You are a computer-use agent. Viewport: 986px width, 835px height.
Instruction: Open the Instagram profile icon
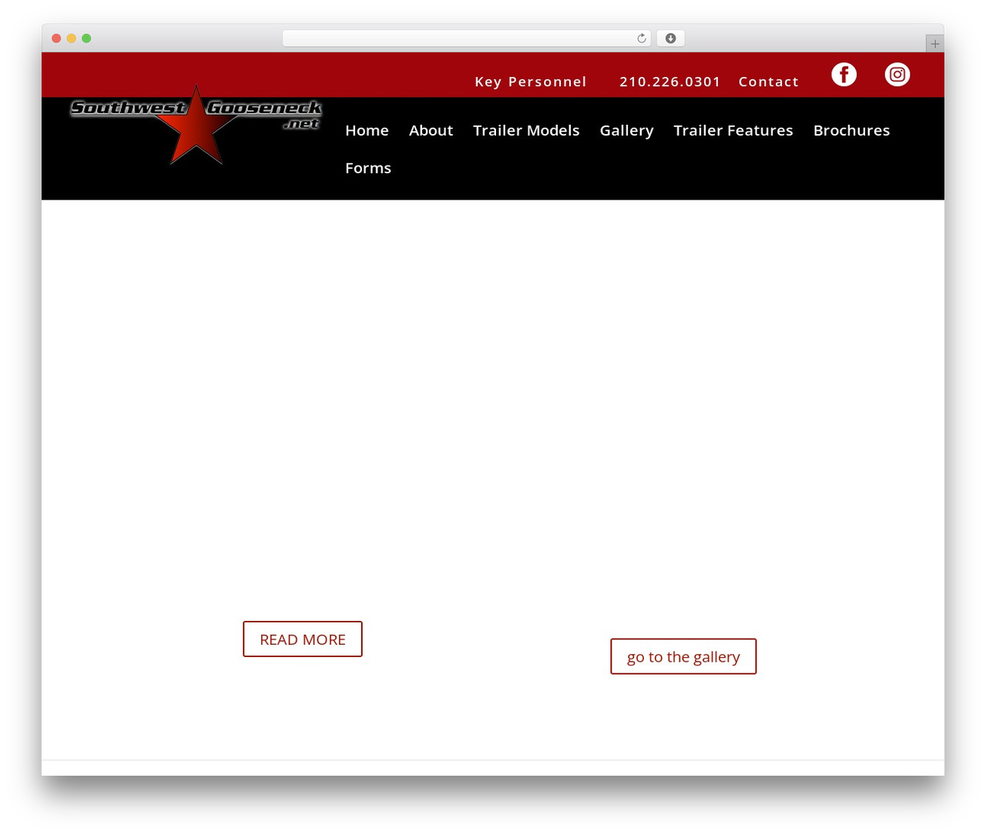[897, 74]
